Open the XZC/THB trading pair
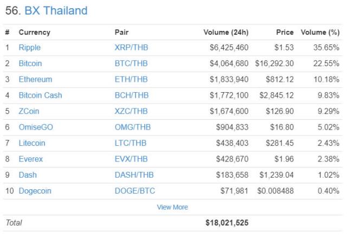The height and width of the screenshot is (238, 347). point(131,111)
